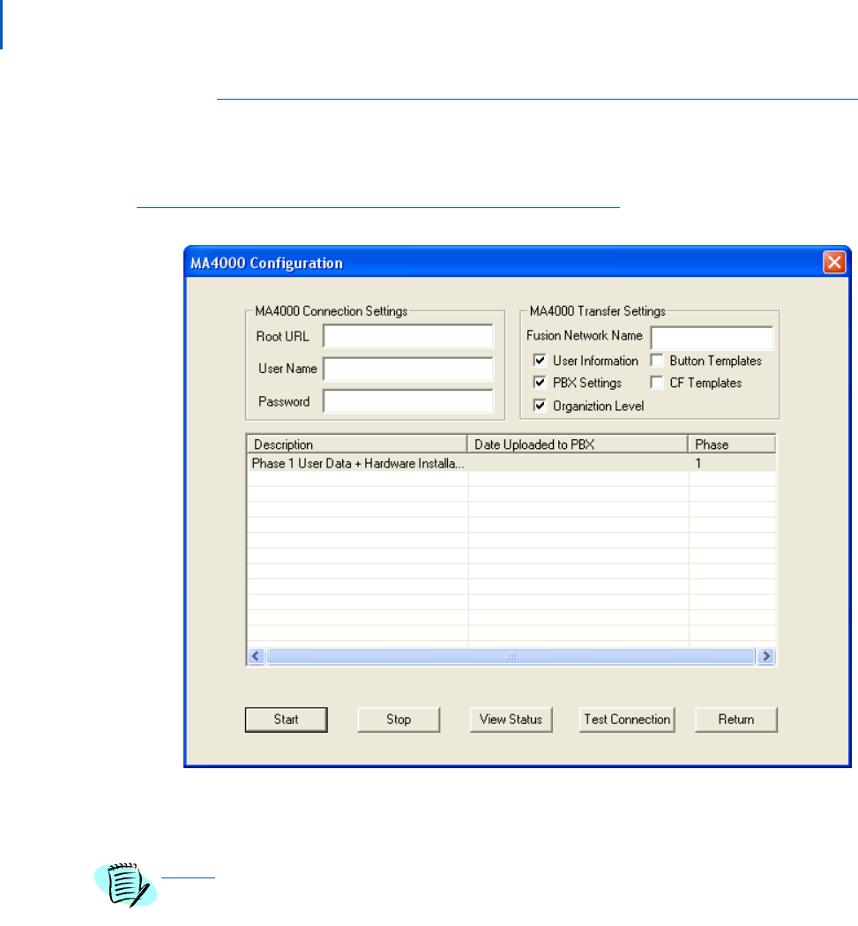This screenshot has height=926, width=858.
Task: Enable the Button Templates checkbox
Action: coord(657,360)
